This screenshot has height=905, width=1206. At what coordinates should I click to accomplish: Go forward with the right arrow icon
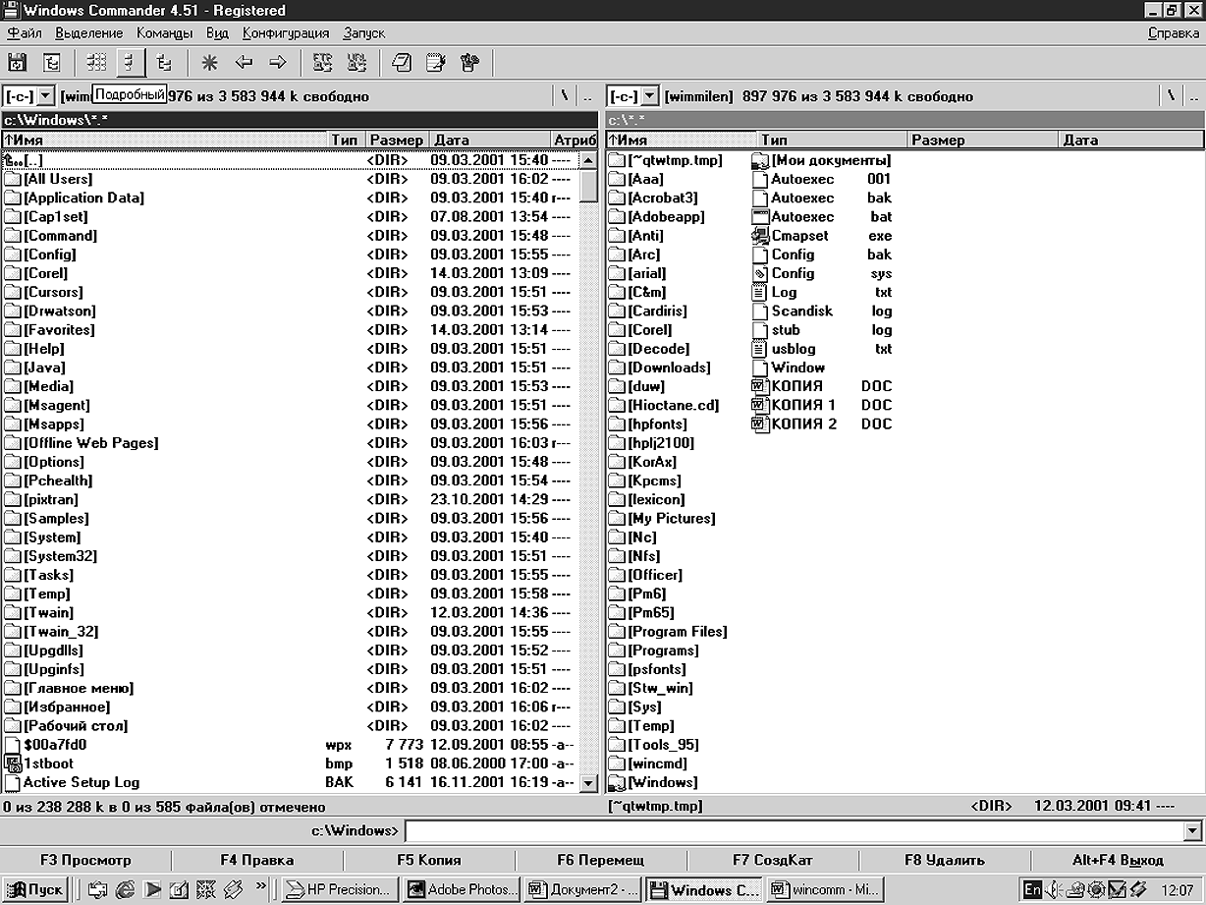(x=278, y=62)
